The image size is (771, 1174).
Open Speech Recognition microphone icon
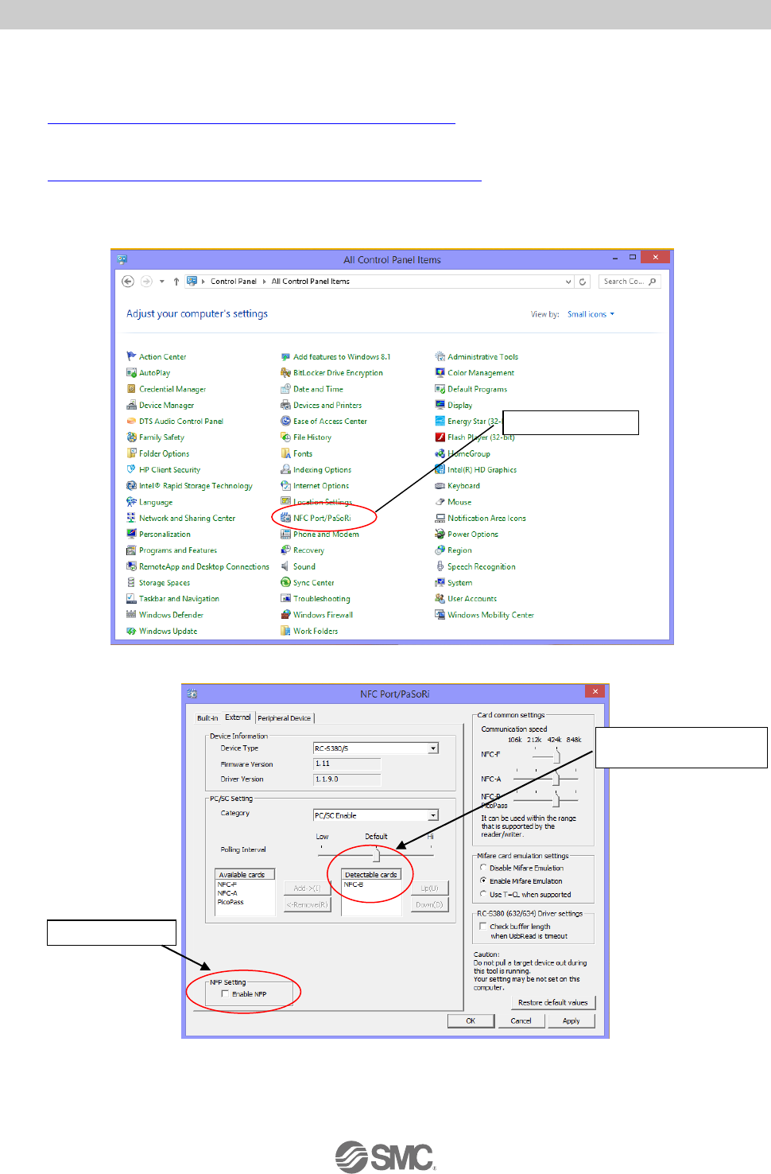(x=440, y=566)
